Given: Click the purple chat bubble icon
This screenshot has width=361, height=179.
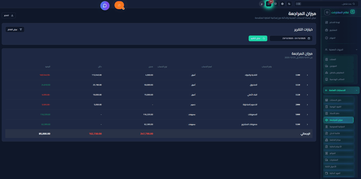Looking at the screenshot, I should [x=105, y=6].
